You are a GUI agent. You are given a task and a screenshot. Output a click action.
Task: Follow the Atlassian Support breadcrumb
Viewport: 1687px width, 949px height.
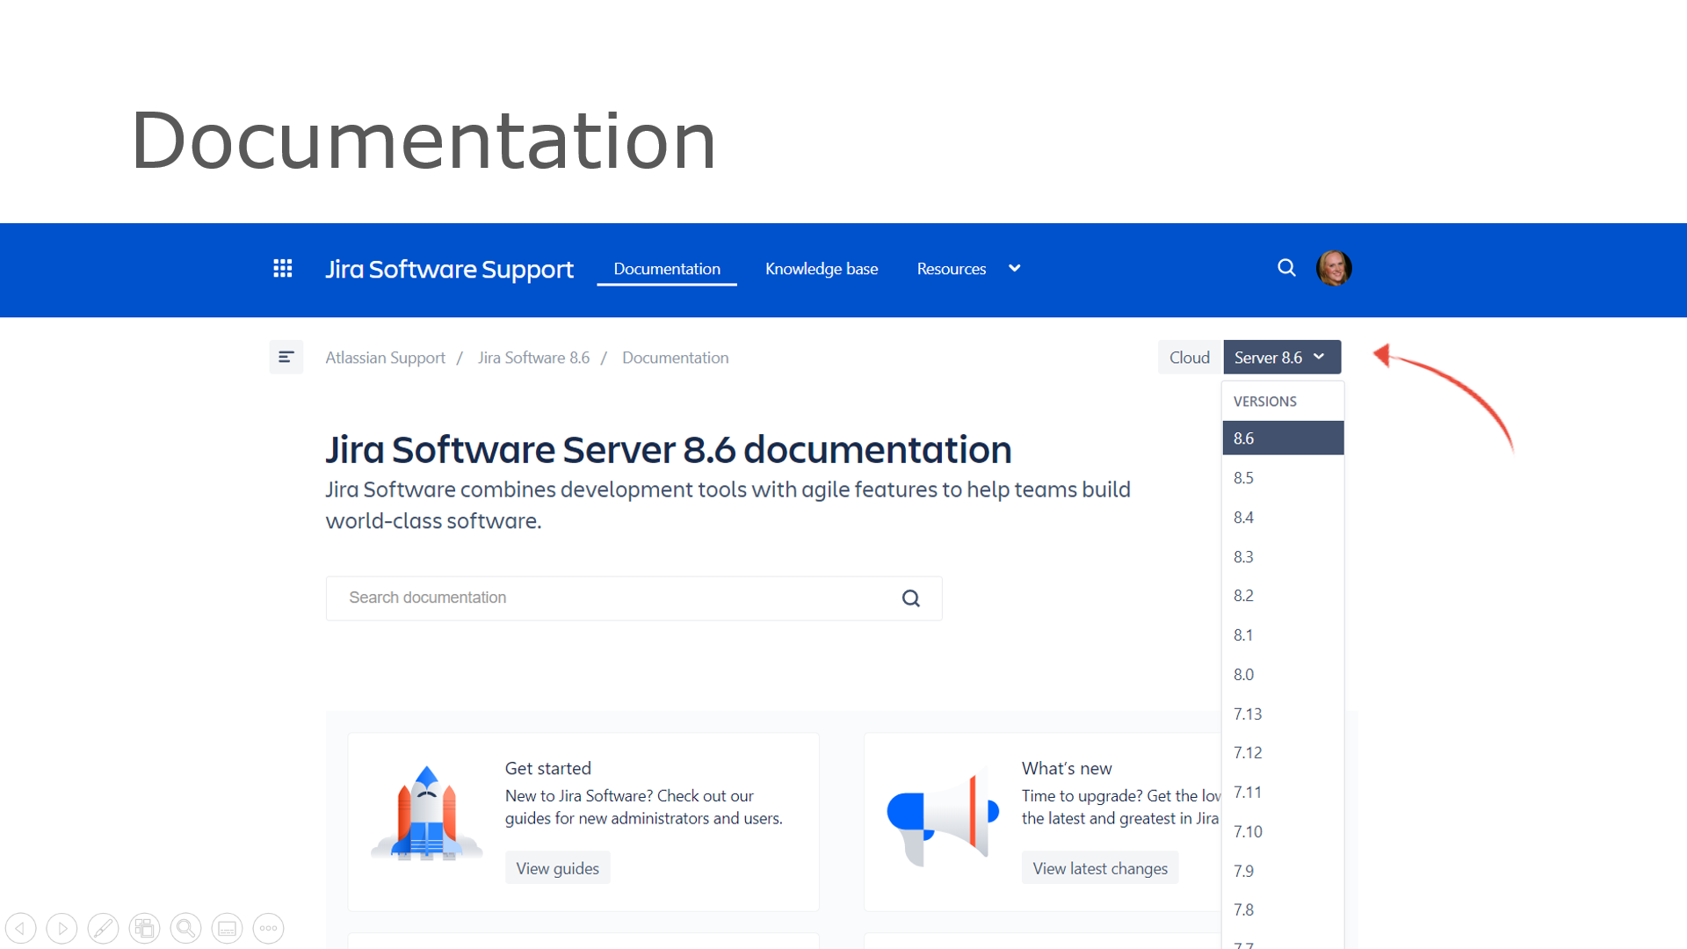[x=385, y=358]
